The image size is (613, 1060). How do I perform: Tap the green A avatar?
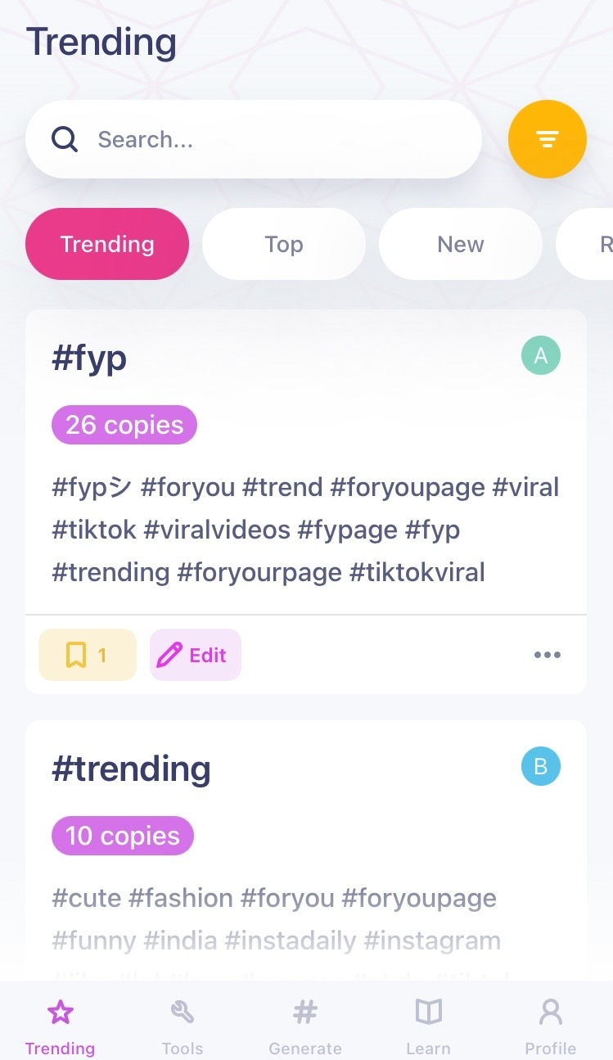(540, 355)
